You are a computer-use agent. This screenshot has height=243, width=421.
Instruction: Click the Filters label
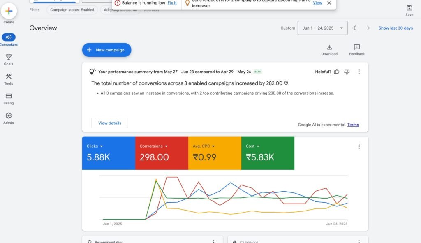coord(35,10)
